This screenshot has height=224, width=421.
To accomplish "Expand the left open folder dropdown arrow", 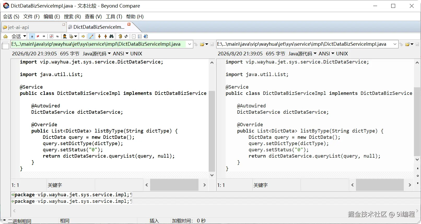I will coord(207,44).
